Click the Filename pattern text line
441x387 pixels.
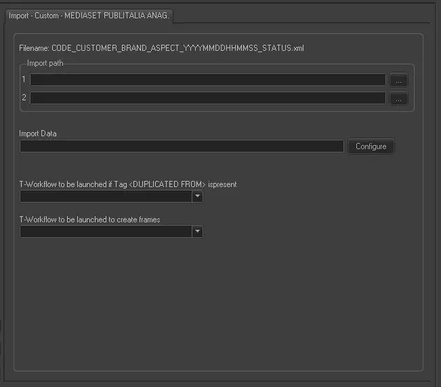point(162,49)
